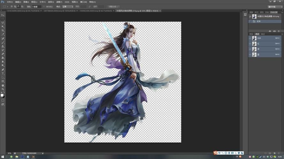Image resolution: width=284 pixels, height=159 pixels.
Task: Switch to the DEF788A0h.0000.bmp document tab
Action: click(x=60, y=11)
